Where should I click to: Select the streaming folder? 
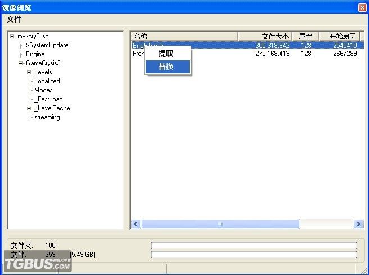pos(47,117)
